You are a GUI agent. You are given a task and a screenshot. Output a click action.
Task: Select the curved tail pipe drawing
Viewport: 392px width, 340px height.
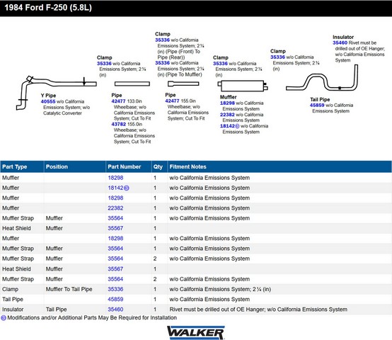coord(322,78)
